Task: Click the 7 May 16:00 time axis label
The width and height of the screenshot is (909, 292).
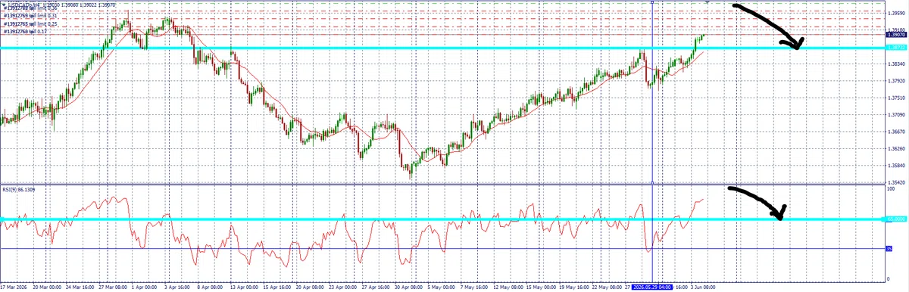Action: [x=473, y=287]
